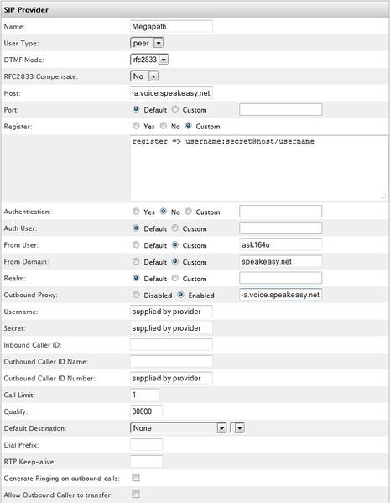Image resolution: width=390 pixels, height=503 pixels.
Task: Click the Username input field
Action: tap(171, 312)
